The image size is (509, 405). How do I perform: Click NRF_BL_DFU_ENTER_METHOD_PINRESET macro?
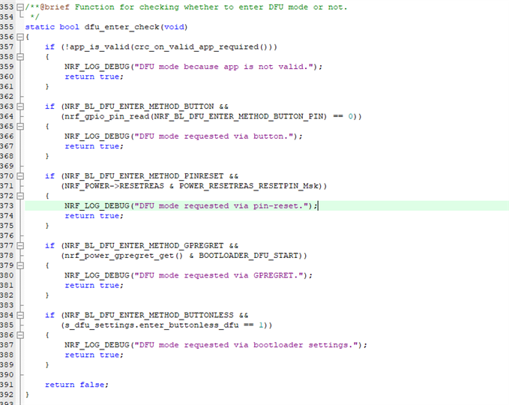click(144, 176)
